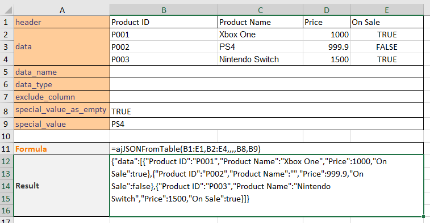Select the Nintendo Switch cell
The width and height of the screenshot is (430, 223).
tap(260, 59)
